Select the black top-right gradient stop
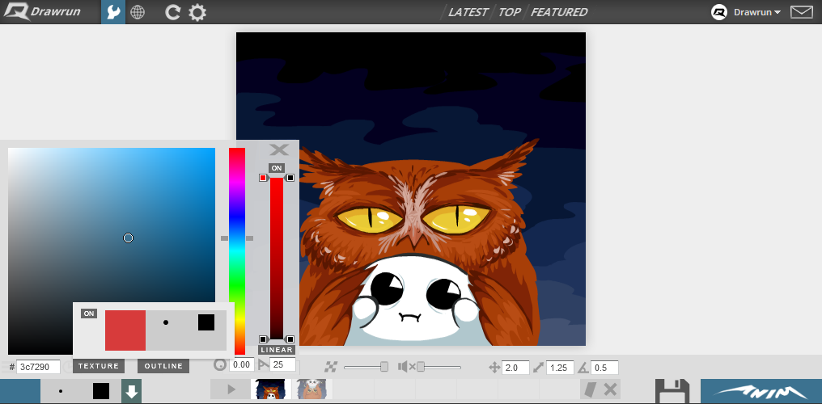822x404 pixels. pos(290,178)
